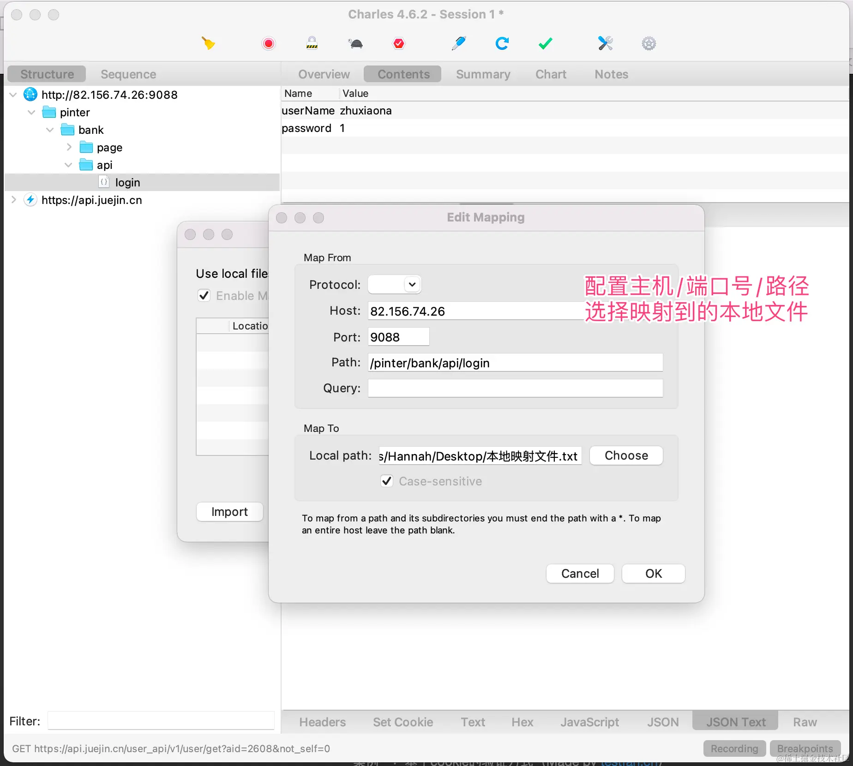Click the Query input field
Image resolution: width=853 pixels, height=766 pixels.
coord(515,388)
